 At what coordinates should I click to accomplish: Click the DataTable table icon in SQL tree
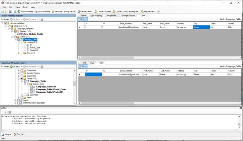pyautogui.click(x=27, y=95)
